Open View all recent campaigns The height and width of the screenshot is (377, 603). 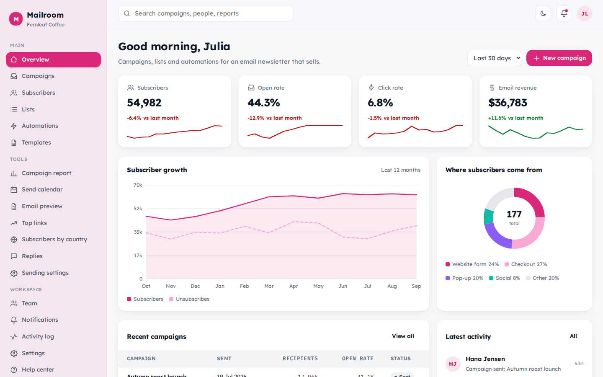point(403,336)
